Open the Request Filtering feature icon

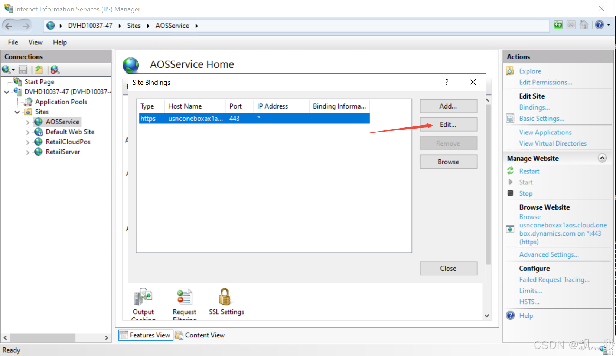pyautogui.click(x=184, y=297)
